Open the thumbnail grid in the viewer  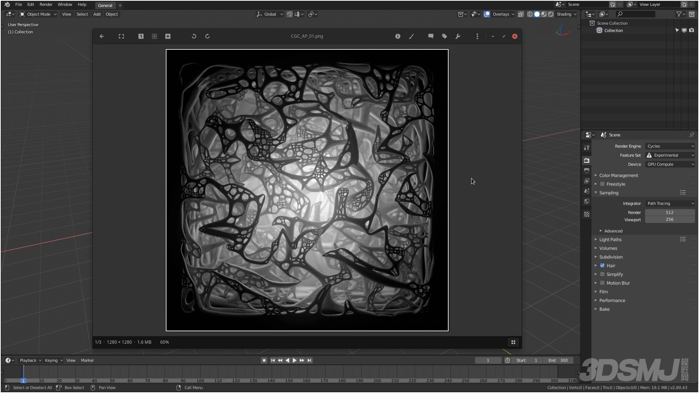pos(513,342)
